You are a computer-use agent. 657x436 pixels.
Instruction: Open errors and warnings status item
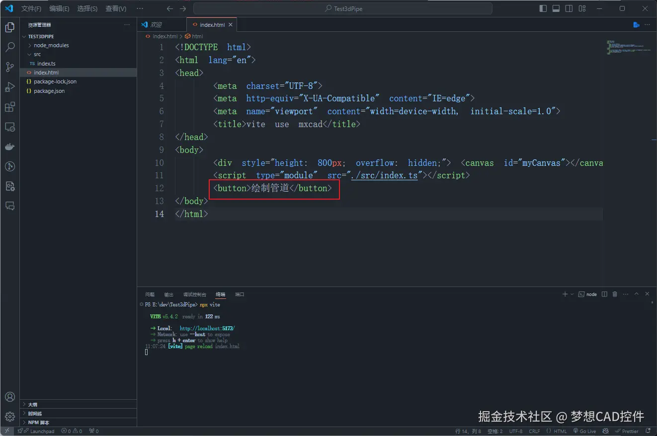[72, 431]
